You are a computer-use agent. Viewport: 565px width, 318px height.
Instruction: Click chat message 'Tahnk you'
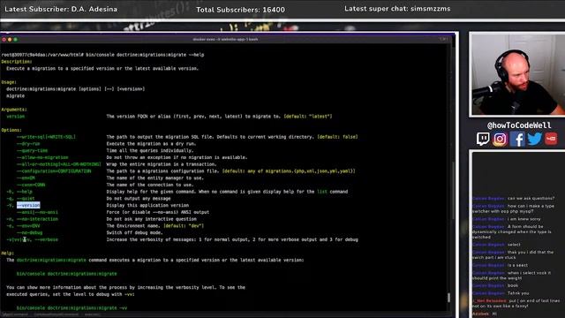point(518,293)
